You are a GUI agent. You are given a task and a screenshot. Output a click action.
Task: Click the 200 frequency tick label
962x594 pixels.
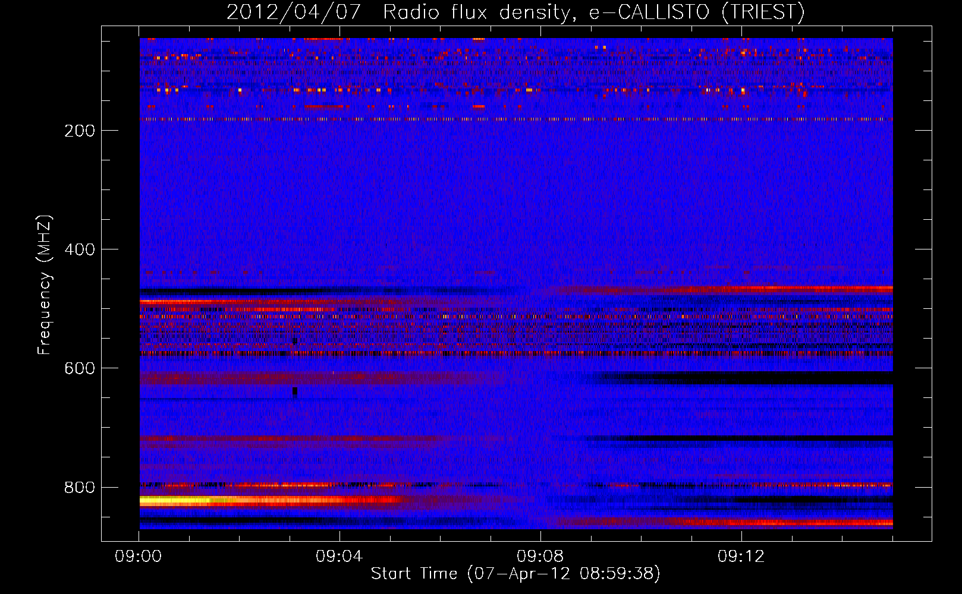point(80,131)
